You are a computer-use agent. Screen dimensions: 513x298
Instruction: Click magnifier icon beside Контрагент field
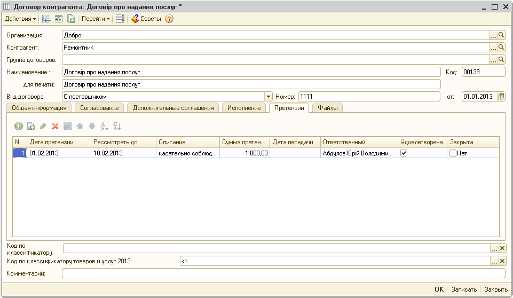point(501,48)
